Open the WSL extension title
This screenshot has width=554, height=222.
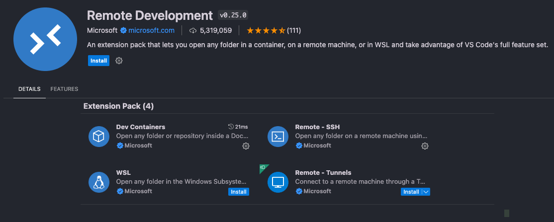point(123,173)
